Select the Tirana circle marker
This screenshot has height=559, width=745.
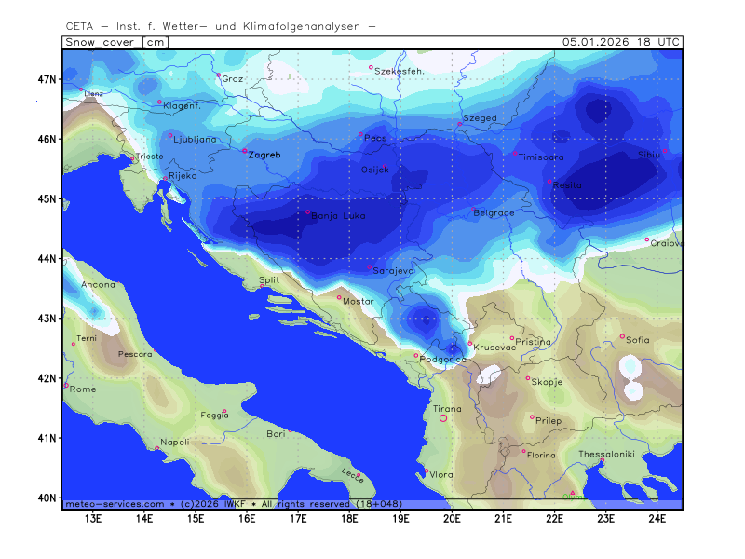(443, 418)
